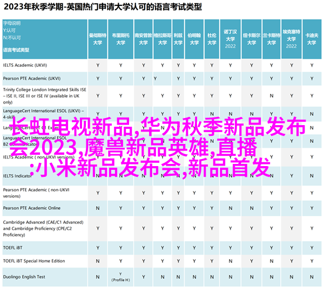Select the 'Pearson PTE Academic Online' row label
This screenshot has width=324, height=289.
pyautogui.click(x=32, y=208)
